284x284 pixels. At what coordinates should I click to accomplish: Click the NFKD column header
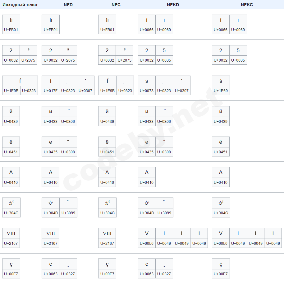[x=173, y=5]
